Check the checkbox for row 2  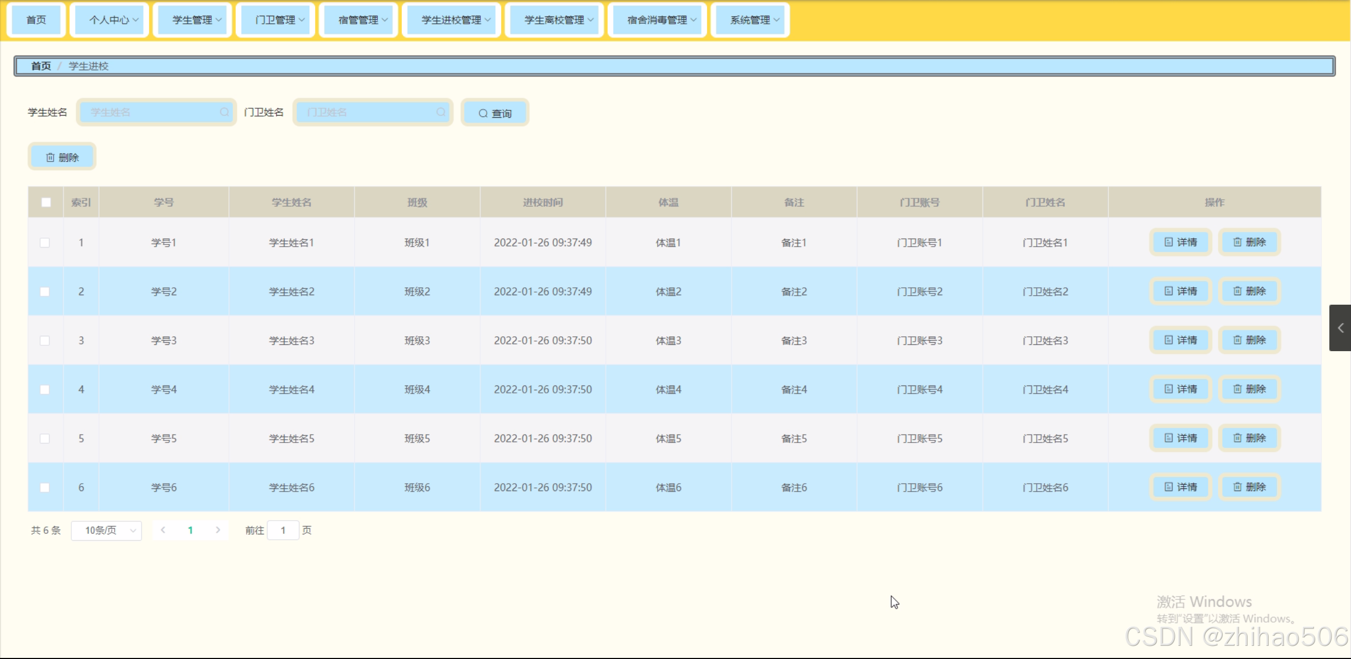click(x=45, y=291)
